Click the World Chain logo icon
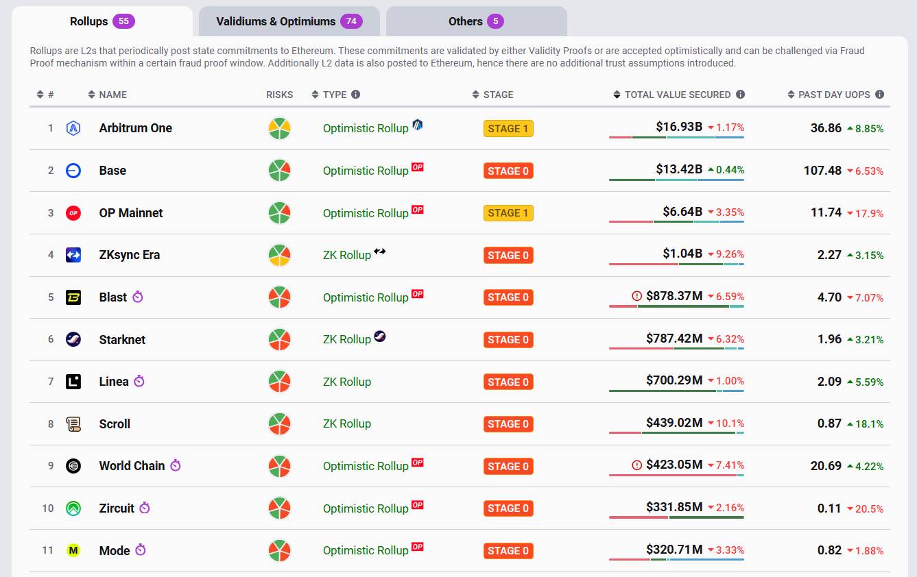917x577 pixels. coord(73,466)
